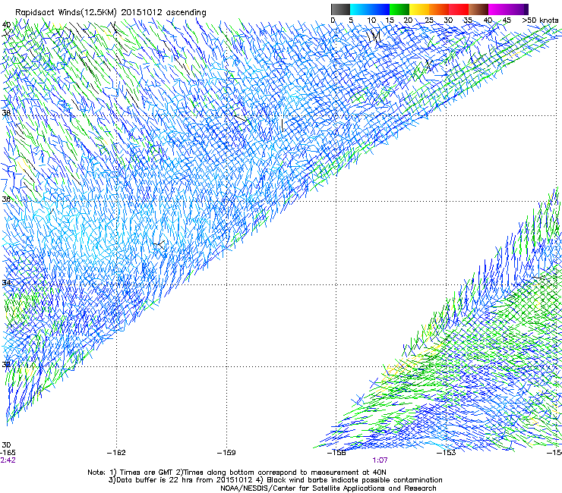
Task: Click the purple time stamp '2:42'
Action: click(8, 460)
